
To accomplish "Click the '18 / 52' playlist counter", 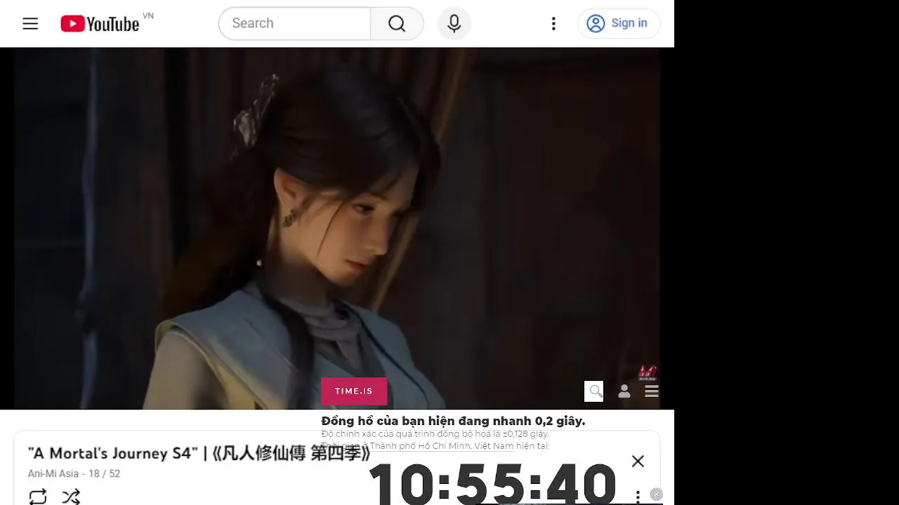I will 104,473.
